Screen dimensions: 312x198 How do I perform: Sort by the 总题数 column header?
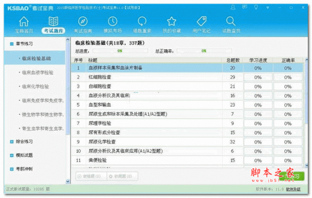(232, 60)
